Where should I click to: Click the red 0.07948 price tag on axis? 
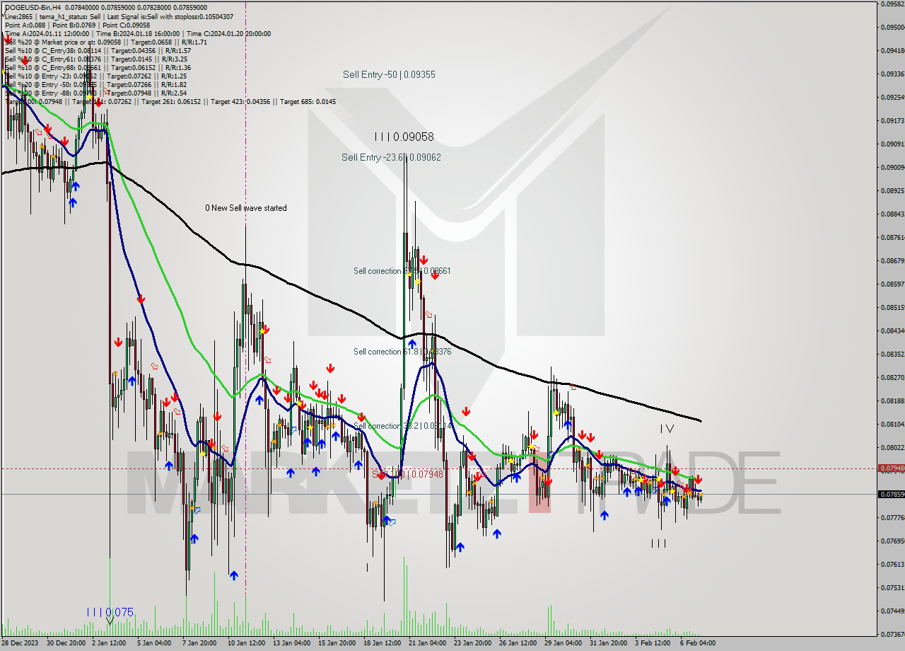click(892, 468)
